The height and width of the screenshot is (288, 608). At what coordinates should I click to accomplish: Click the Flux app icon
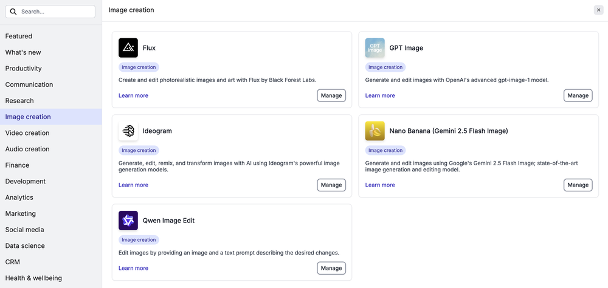[128, 47]
